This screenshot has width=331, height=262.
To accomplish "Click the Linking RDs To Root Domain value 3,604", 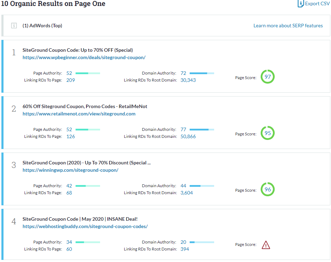I will (x=186, y=193).
